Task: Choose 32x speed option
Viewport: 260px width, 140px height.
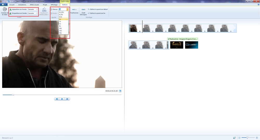Action: (63, 31)
